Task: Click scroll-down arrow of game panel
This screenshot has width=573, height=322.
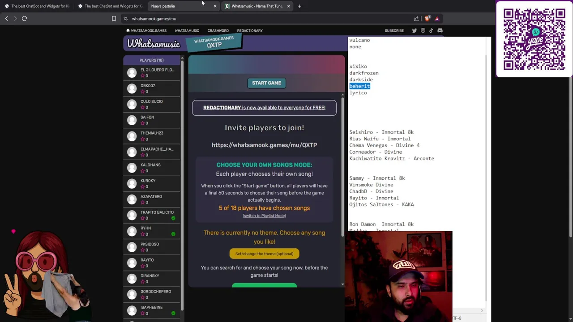Action: click(x=343, y=284)
